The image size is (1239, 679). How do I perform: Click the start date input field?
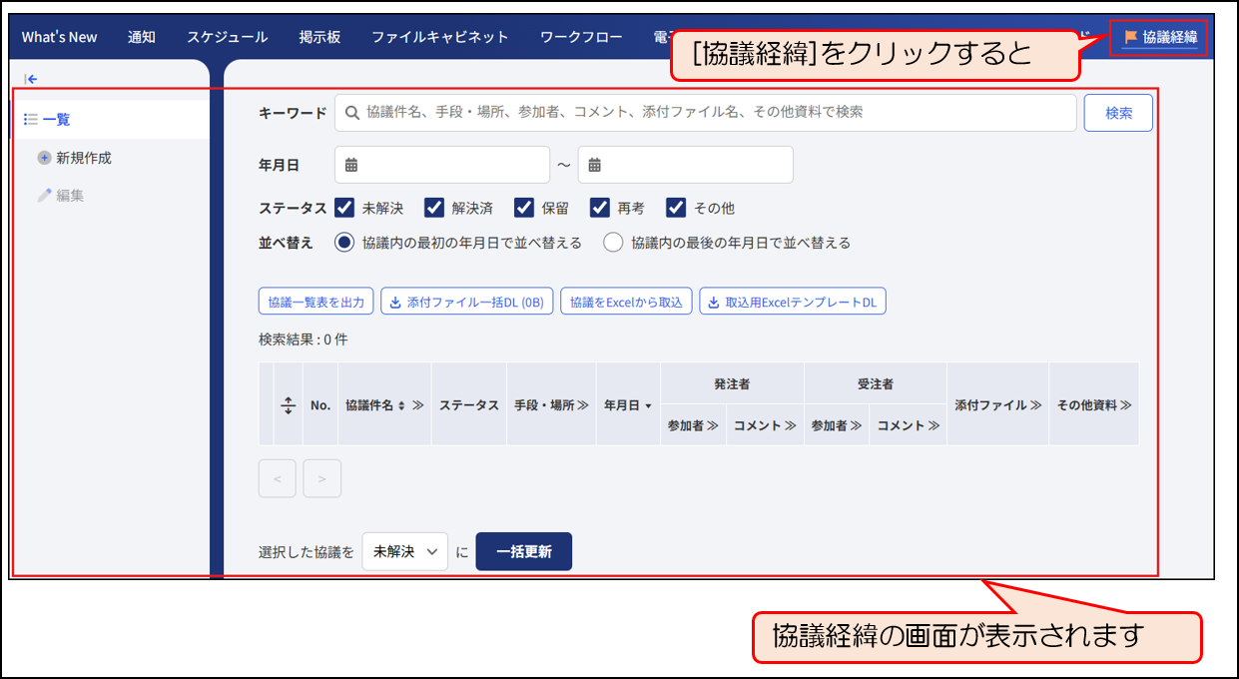click(x=442, y=165)
